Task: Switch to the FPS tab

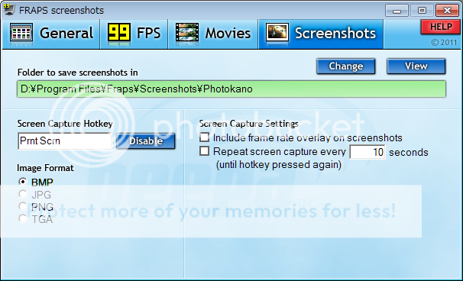Action: (x=134, y=34)
